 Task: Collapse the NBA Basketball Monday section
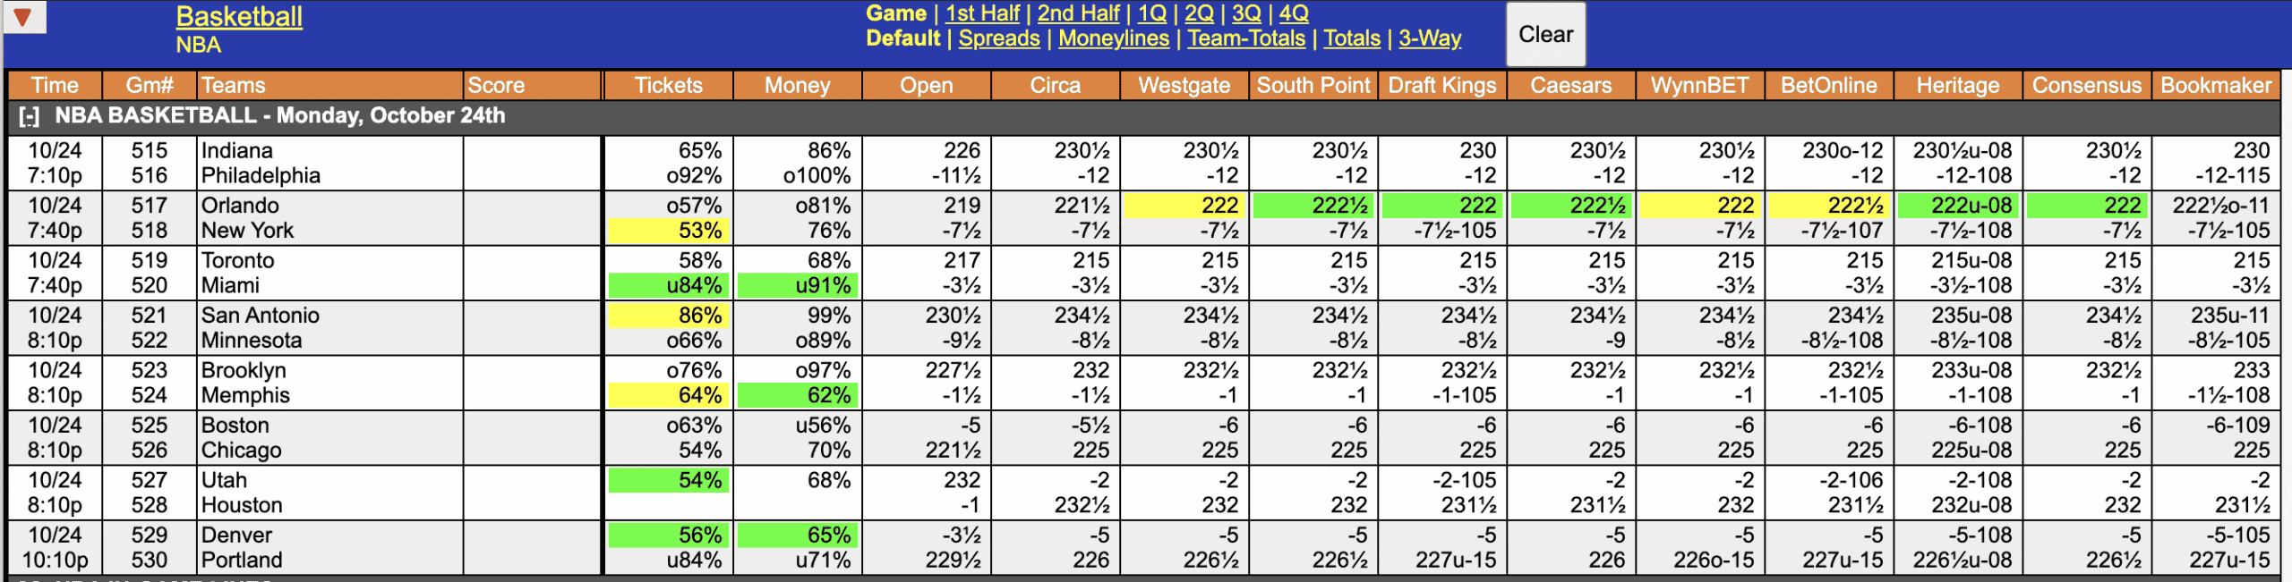[29, 116]
